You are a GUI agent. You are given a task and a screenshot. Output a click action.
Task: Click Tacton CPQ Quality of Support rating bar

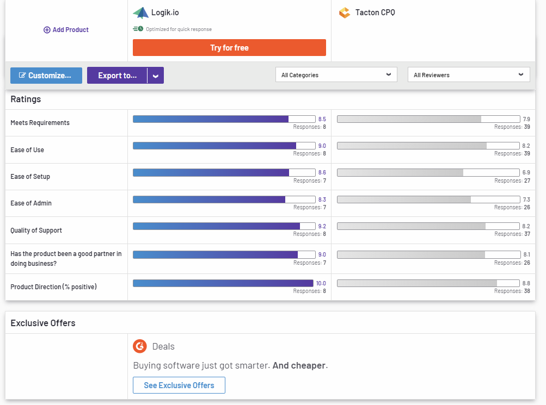tap(428, 226)
